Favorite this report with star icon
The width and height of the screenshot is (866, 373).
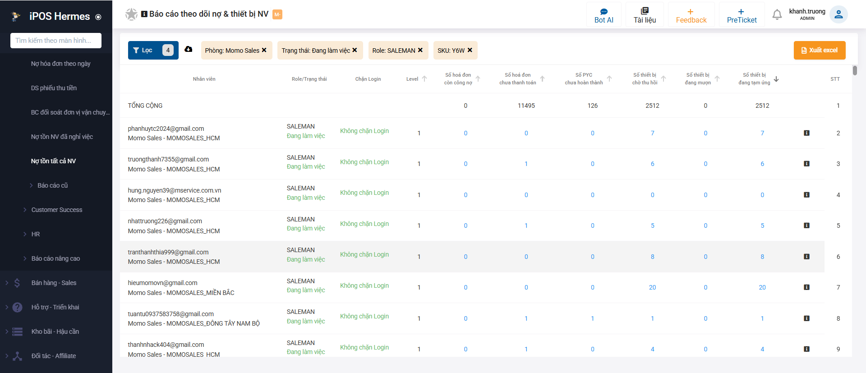coord(131,14)
